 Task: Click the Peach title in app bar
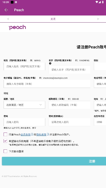click(19, 10)
